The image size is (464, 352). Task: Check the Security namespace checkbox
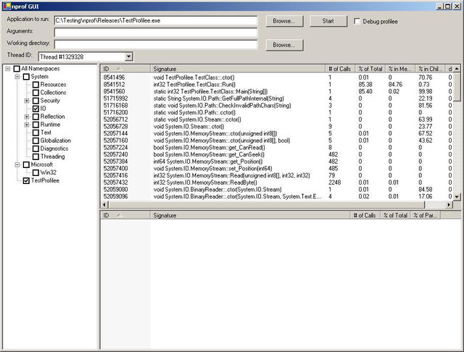coord(36,101)
